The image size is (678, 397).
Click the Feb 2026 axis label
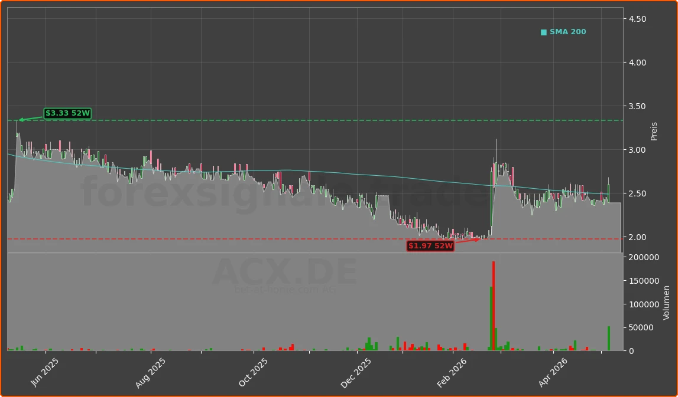tap(452, 373)
